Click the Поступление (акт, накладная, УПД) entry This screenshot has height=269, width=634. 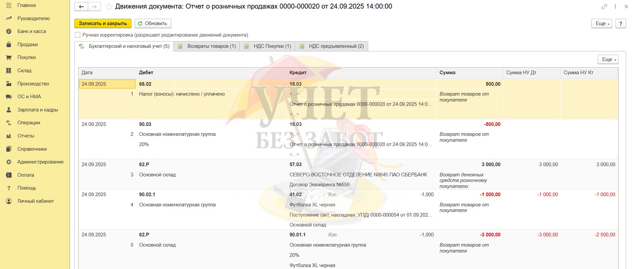coord(361,215)
